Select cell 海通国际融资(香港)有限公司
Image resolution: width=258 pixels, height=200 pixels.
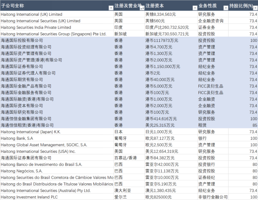coord(57,99)
